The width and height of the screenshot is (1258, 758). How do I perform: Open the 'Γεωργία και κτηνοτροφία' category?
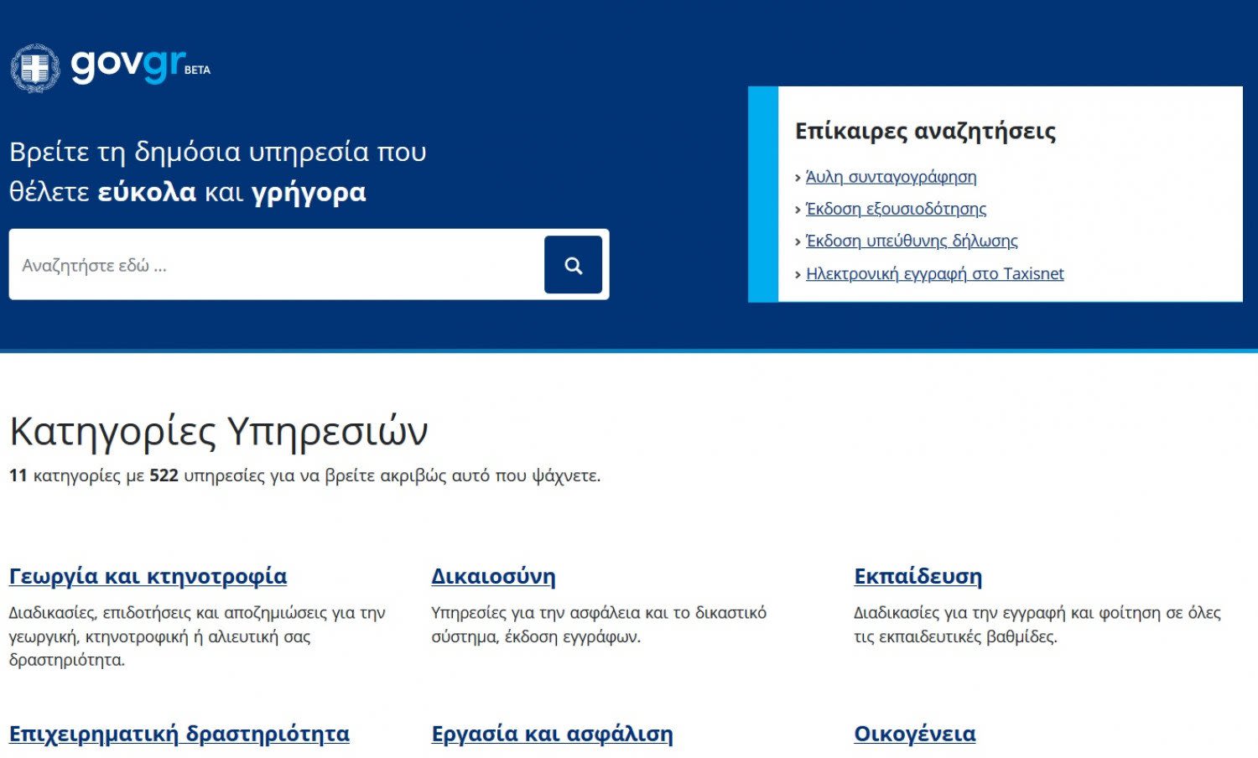point(148,576)
